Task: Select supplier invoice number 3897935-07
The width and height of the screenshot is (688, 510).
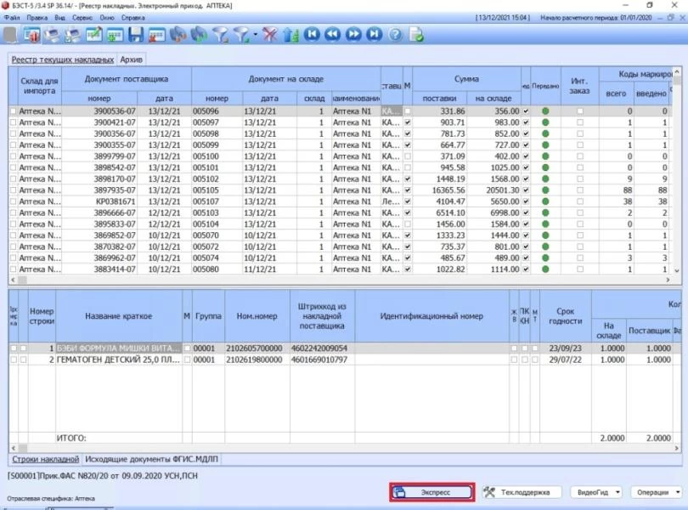Action: point(115,190)
